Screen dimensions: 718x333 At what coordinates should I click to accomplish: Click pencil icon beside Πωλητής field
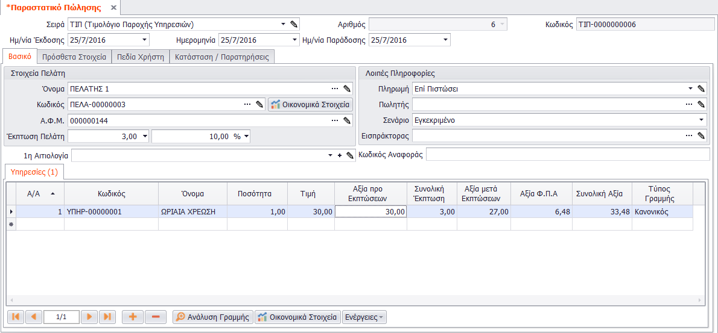click(701, 105)
